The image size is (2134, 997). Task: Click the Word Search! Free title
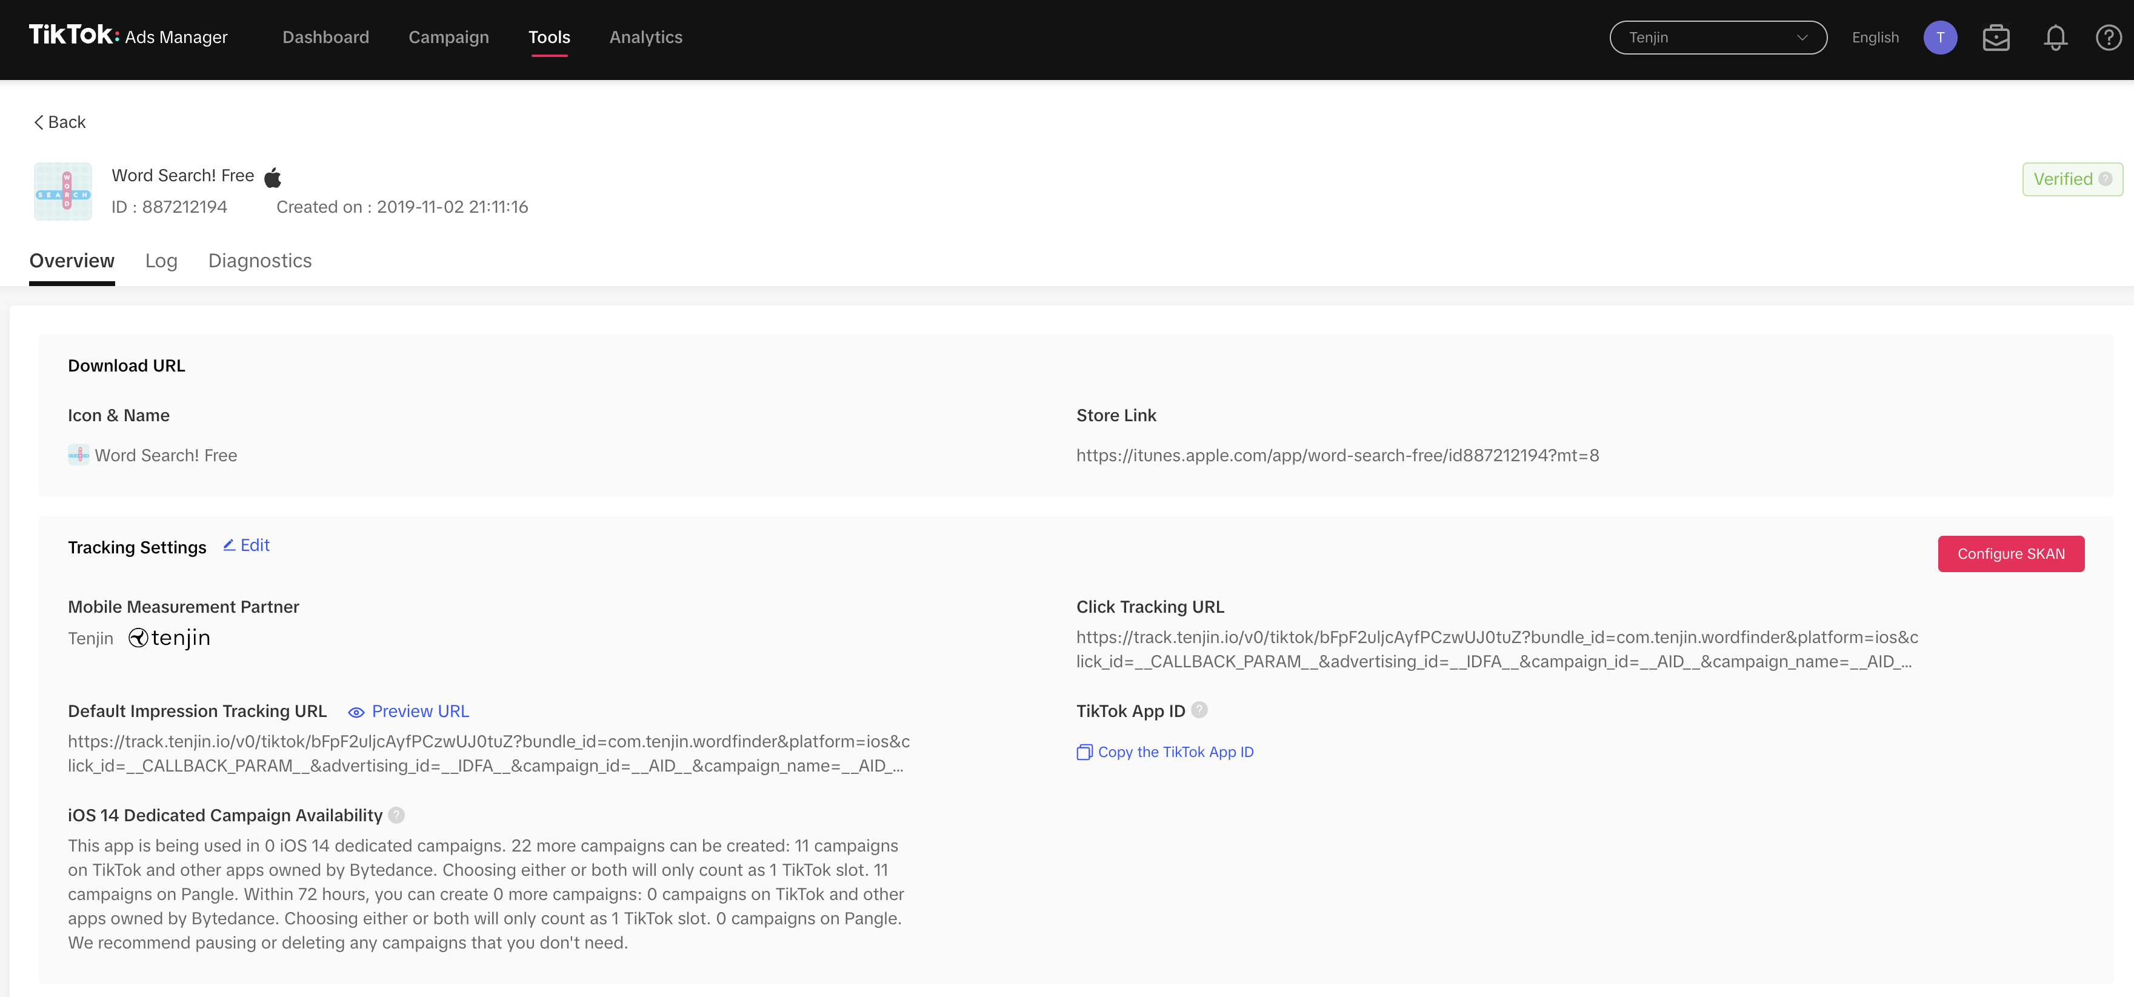click(183, 176)
